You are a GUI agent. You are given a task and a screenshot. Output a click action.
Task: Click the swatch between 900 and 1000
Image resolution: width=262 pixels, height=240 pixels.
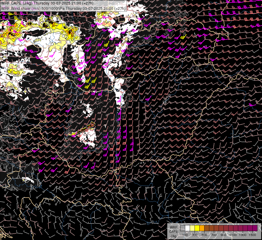(x=226, y=228)
